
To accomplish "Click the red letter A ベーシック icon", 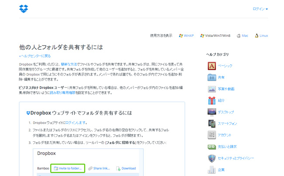I will point(212,66).
